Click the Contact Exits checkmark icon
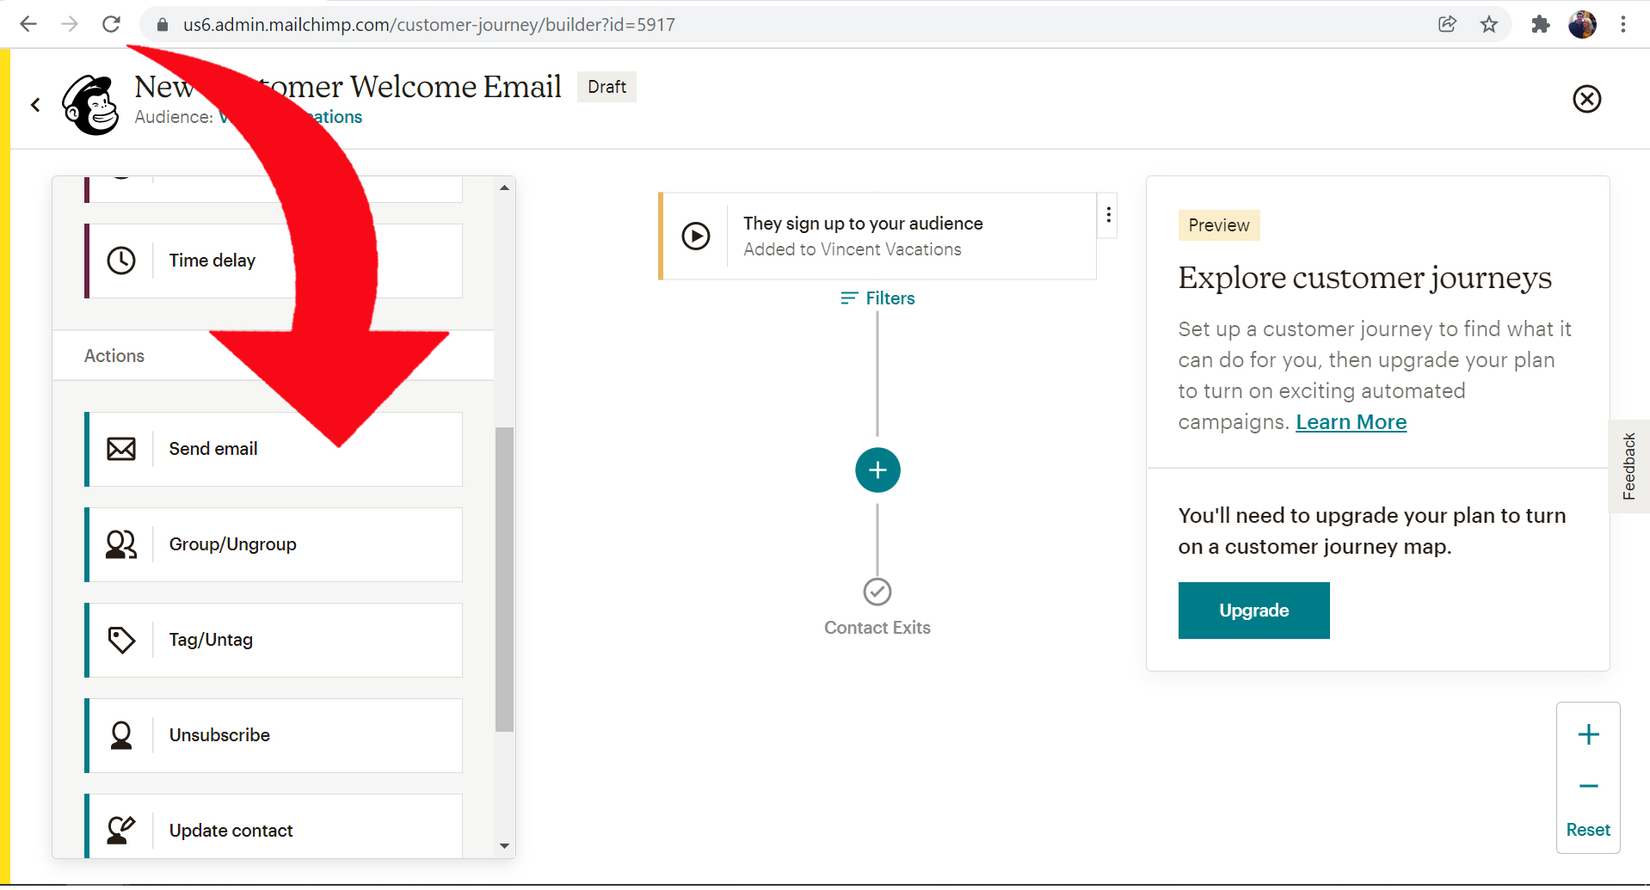Viewport: 1650px width, 890px height. [x=877, y=592]
